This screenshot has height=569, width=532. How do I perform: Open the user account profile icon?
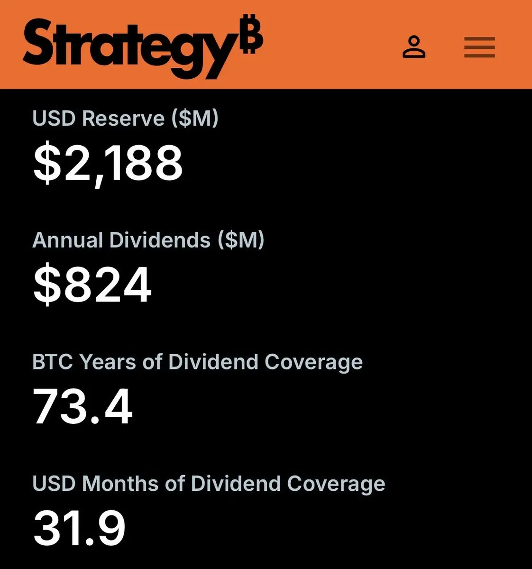coord(414,47)
